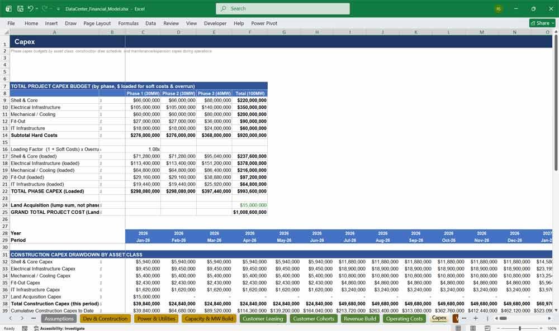Switch to the Review tab
The width and height of the screenshot is (559, 331).
pos(171,23)
